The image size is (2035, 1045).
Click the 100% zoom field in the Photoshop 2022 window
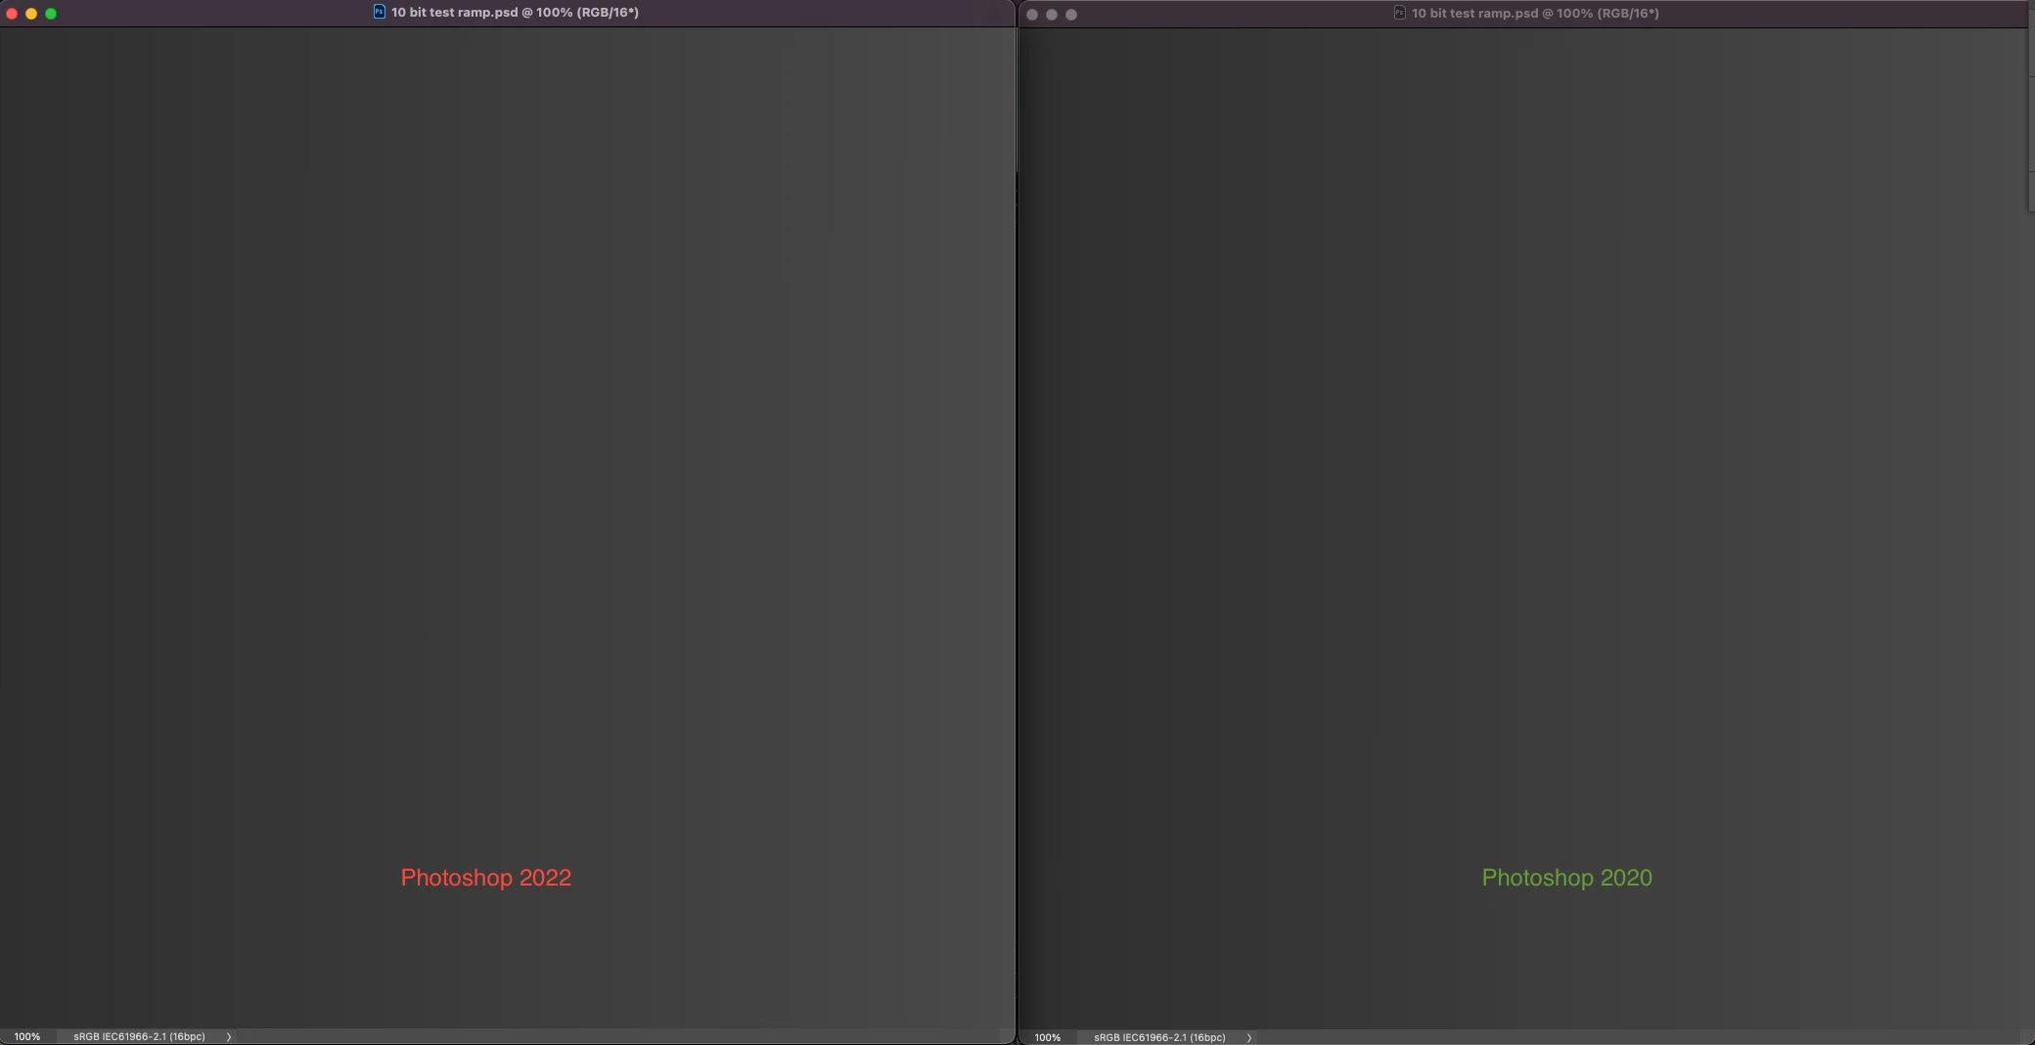click(x=27, y=1036)
